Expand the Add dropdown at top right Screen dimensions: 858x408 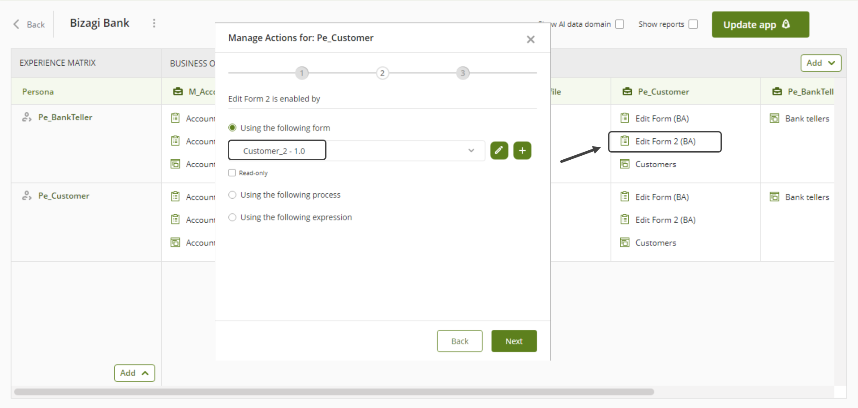point(820,63)
